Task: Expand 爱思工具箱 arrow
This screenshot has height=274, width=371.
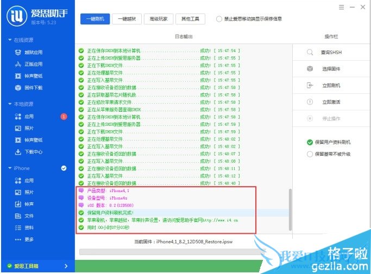Action: click(x=66, y=266)
